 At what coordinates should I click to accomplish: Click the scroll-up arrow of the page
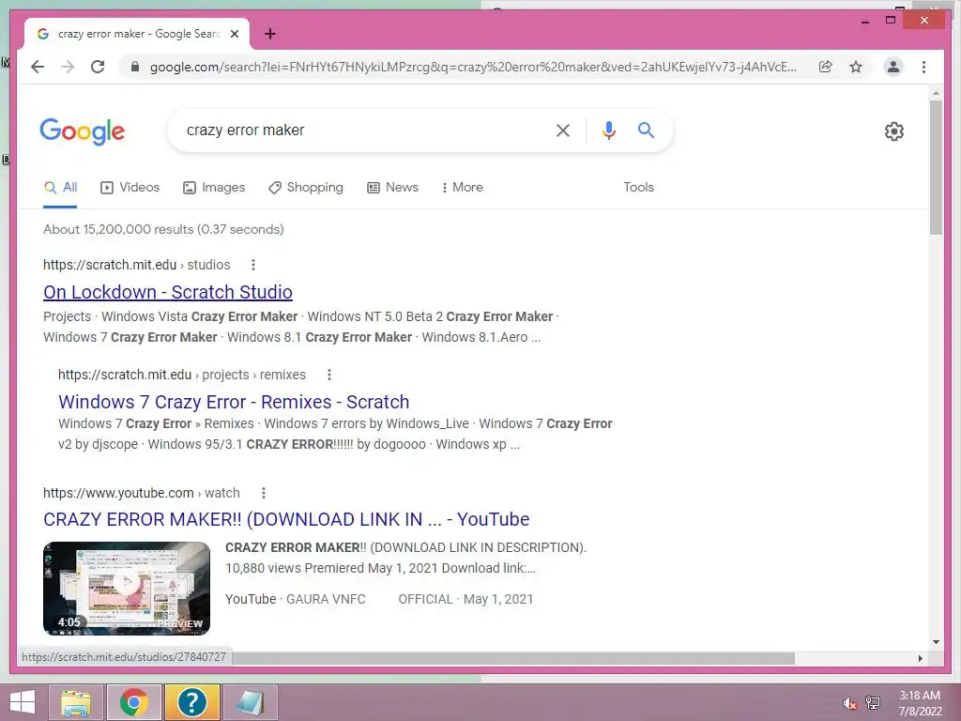[936, 93]
